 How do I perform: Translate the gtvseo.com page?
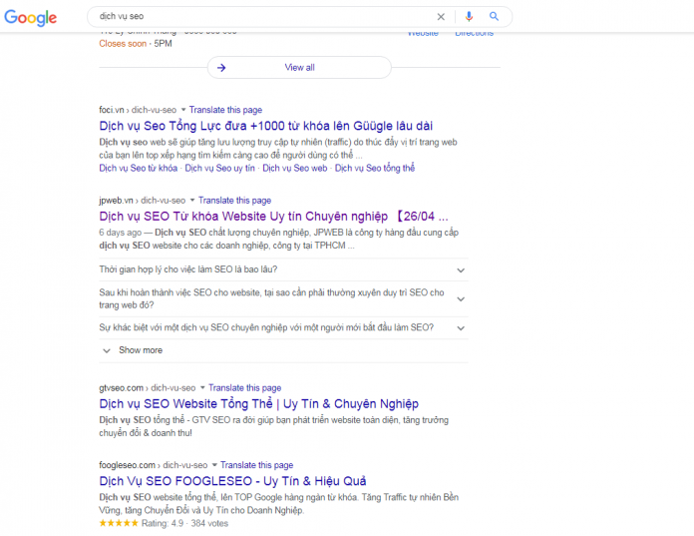pyautogui.click(x=244, y=388)
